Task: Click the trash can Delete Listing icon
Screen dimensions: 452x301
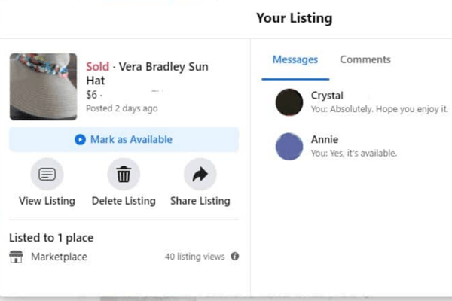Action: 124,174
